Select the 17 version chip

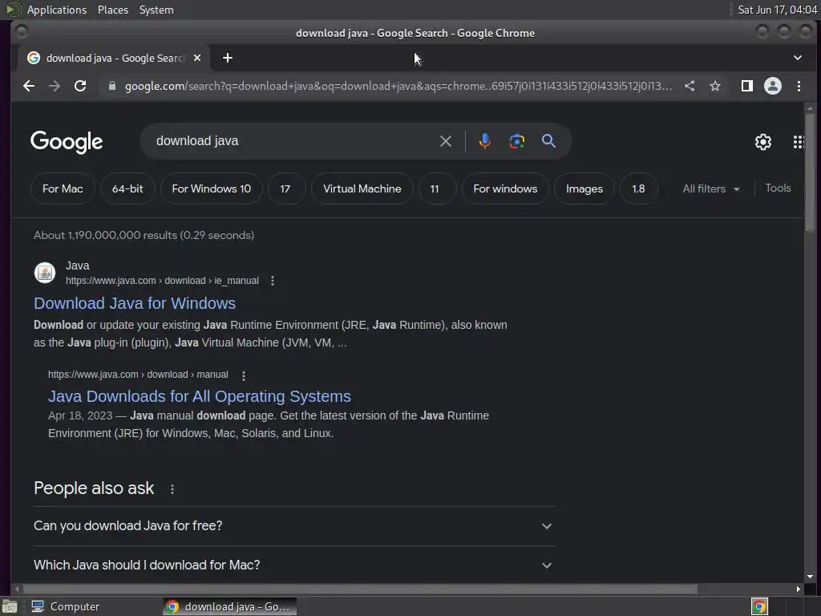click(285, 188)
